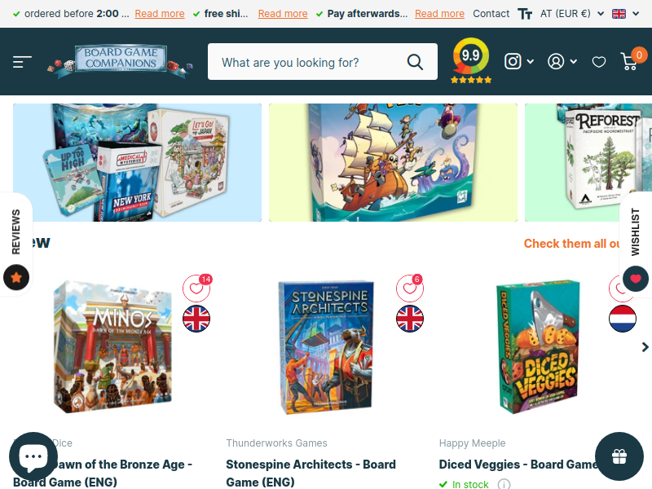Click the text size icon

pos(525,14)
